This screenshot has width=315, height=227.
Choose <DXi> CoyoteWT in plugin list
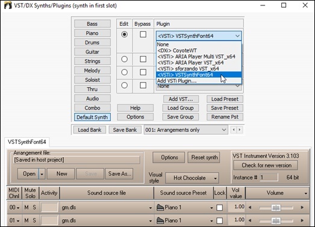pyautogui.click(x=199, y=51)
